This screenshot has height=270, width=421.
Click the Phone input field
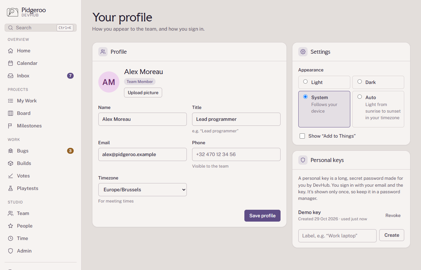click(236, 154)
